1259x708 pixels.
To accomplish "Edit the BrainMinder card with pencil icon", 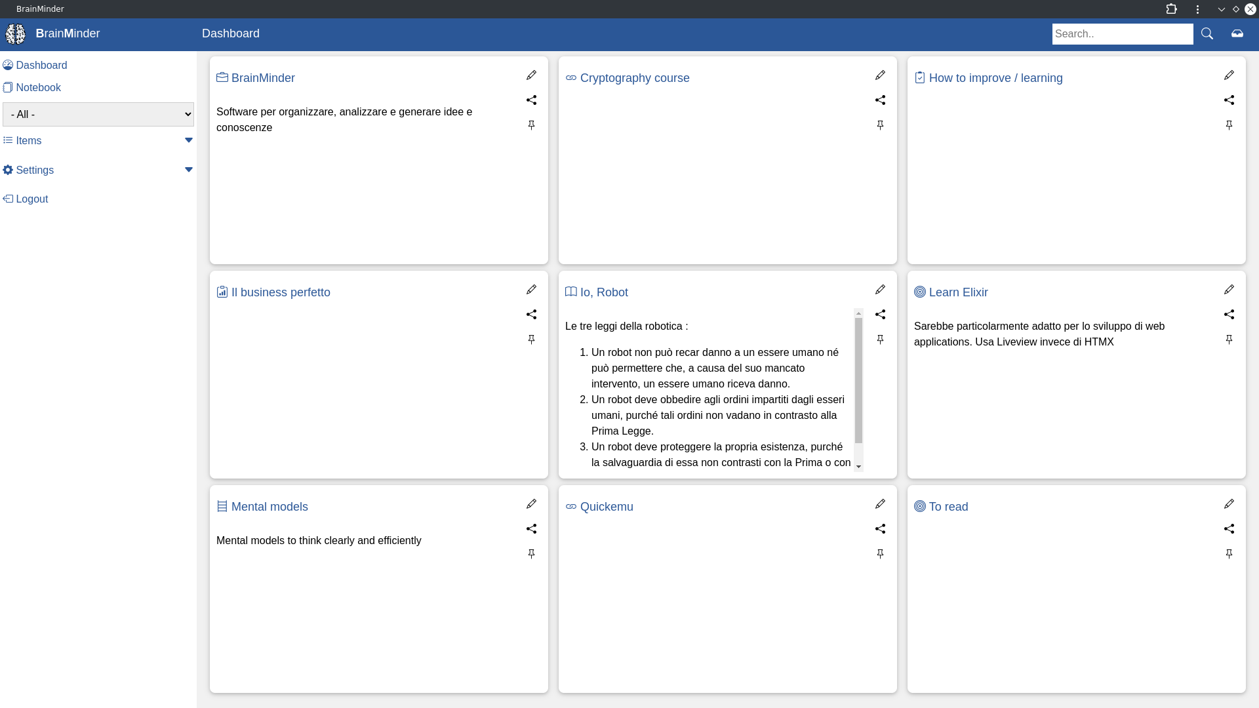I will pyautogui.click(x=531, y=75).
